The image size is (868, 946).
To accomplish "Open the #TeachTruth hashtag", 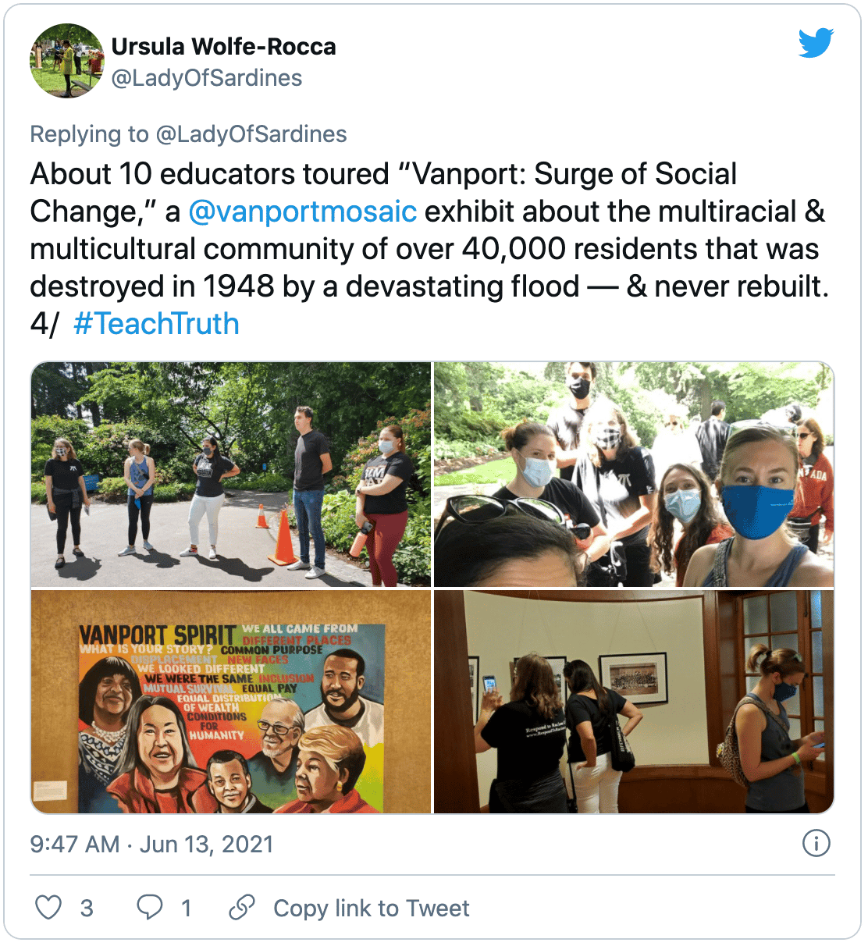I will [x=156, y=324].
